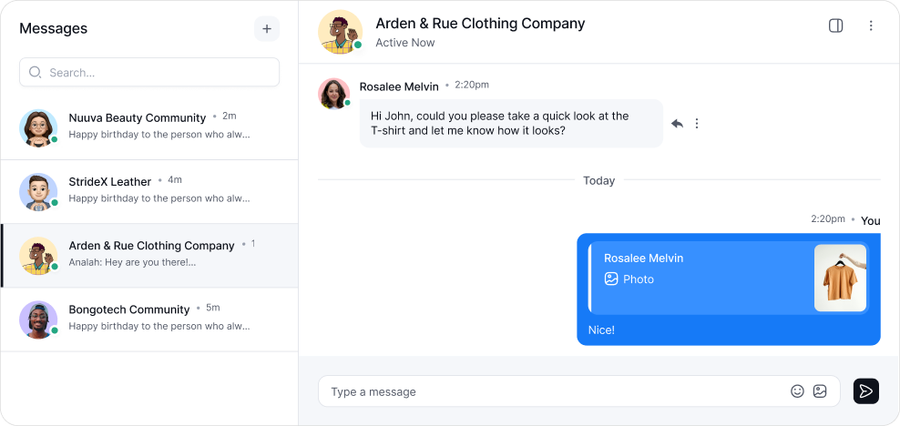Viewport: 900px width, 426px height.
Task: Click the attach image icon in message box
Action: pyautogui.click(x=820, y=391)
